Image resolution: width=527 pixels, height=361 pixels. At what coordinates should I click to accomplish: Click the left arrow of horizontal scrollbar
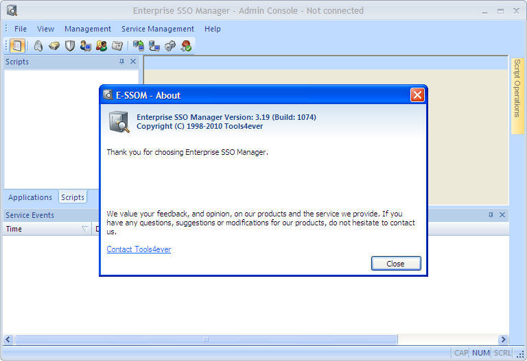coord(8,340)
